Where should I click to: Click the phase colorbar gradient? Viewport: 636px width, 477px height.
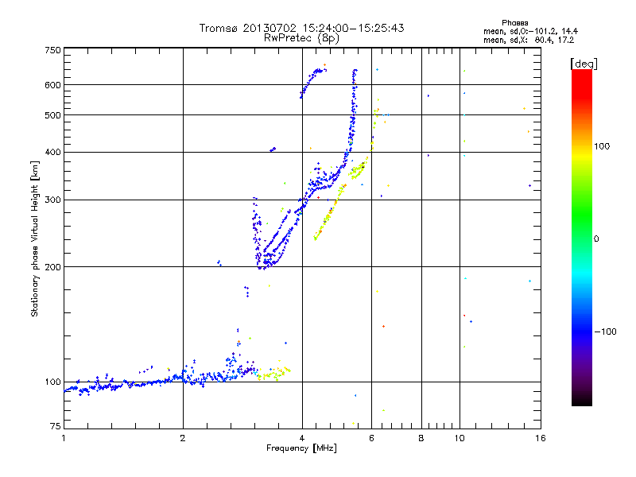coord(582,238)
